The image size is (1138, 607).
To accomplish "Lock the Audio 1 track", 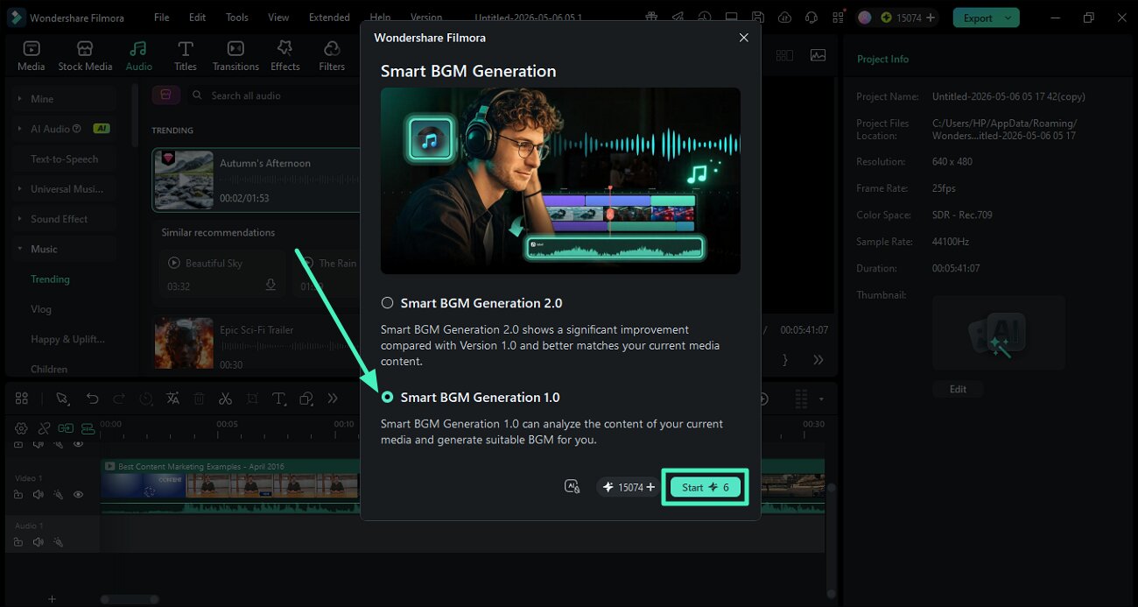I will (18, 542).
